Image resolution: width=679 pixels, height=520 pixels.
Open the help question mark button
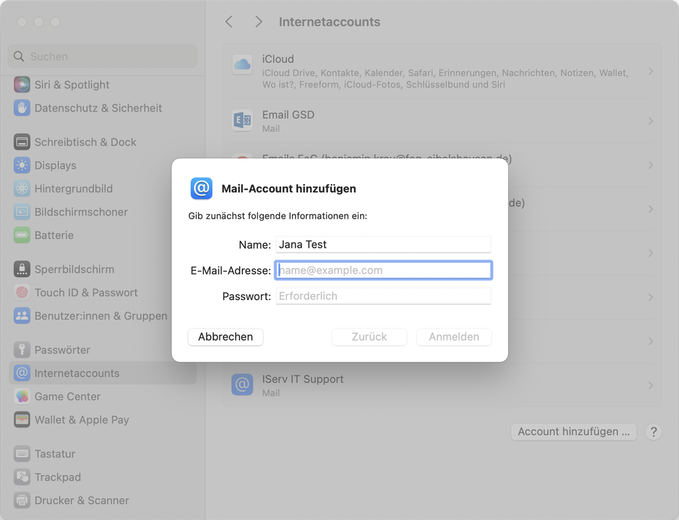pos(653,432)
